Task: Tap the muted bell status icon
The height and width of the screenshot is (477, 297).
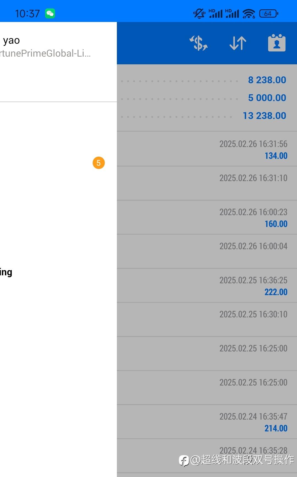Action: pos(199,13)
